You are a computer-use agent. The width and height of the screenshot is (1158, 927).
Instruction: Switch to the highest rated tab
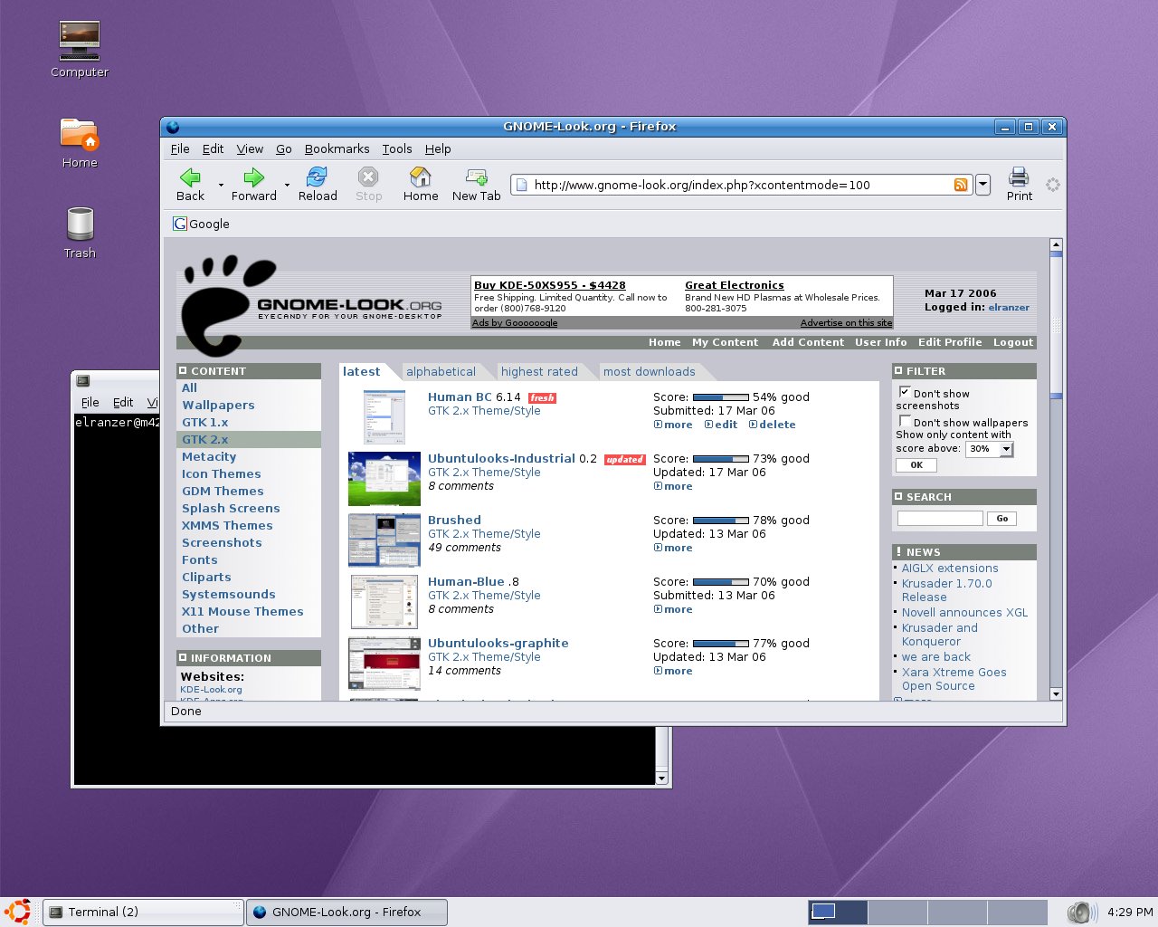(x=539, y=371)
